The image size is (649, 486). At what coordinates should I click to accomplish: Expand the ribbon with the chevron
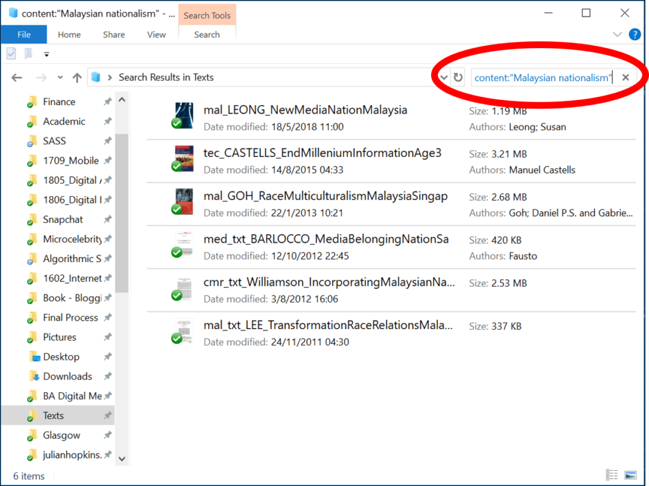tap(617, 35)
